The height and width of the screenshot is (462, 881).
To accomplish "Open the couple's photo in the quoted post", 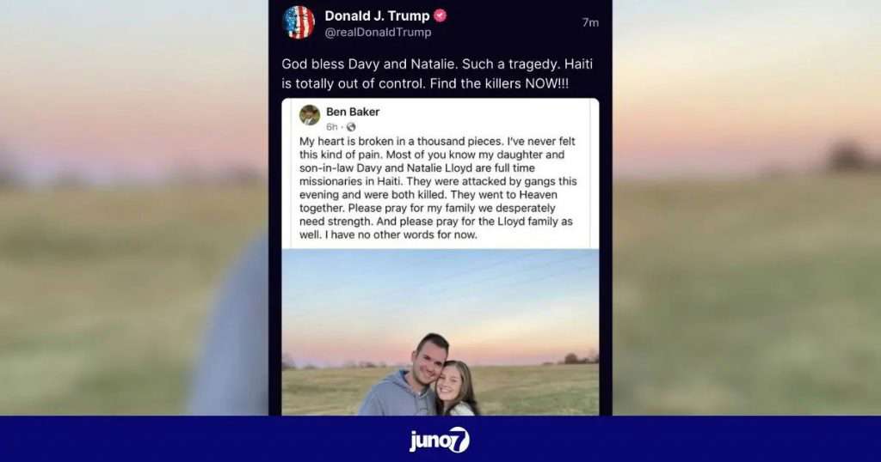I will (440, 332).
